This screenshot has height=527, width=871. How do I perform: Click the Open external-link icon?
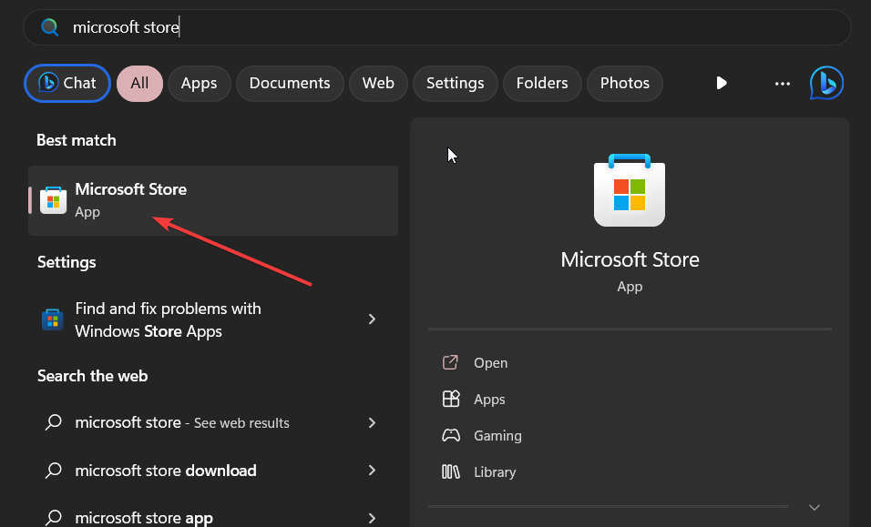450,362
